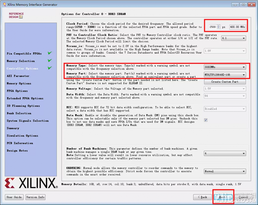
Task: Click the 'ORDERING:' label
Action: tap(74, 168)
